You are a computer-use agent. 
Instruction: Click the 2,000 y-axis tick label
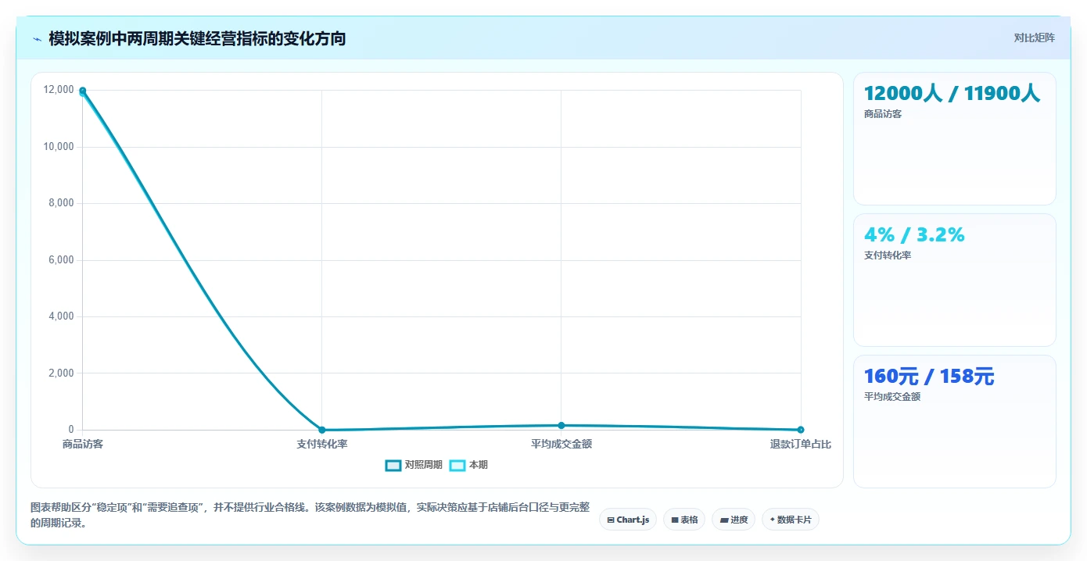point(61,373)
